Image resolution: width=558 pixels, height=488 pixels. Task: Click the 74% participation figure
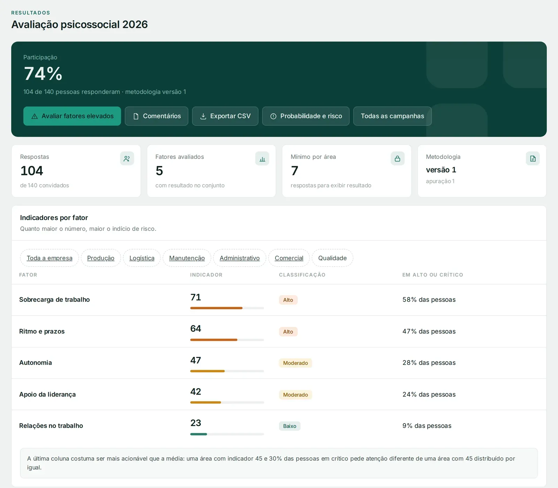[43, 74]
